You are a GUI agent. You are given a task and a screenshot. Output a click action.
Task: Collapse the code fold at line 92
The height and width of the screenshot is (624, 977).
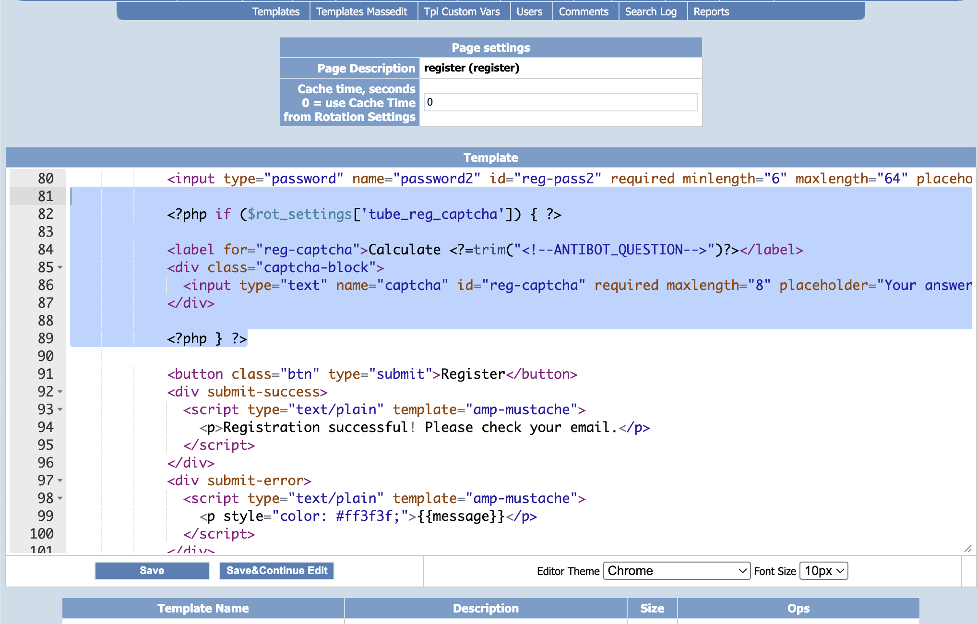(60, 392)
